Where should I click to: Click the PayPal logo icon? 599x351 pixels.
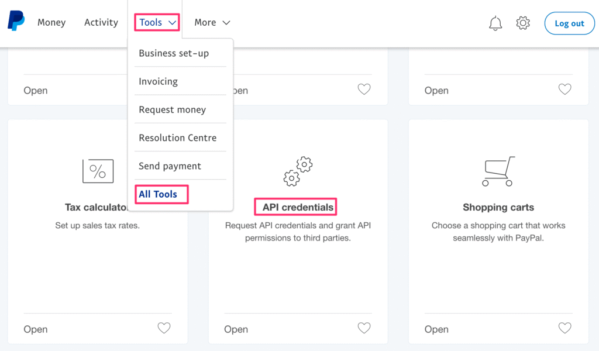tap(16, 21)
